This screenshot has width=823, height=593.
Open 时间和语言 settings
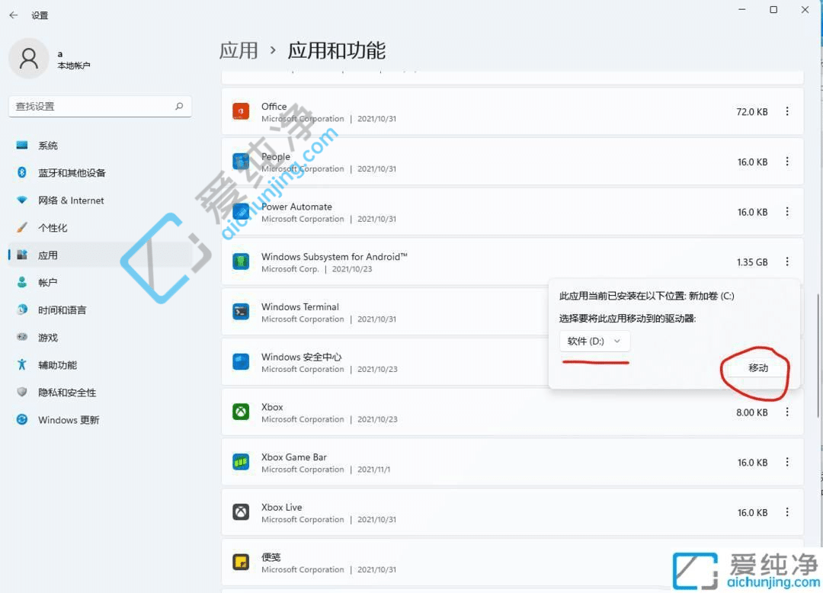[100, 310]
